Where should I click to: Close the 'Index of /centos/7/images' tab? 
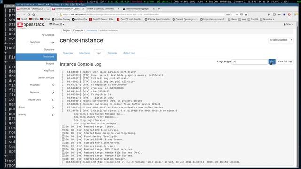tap(119, 9)
